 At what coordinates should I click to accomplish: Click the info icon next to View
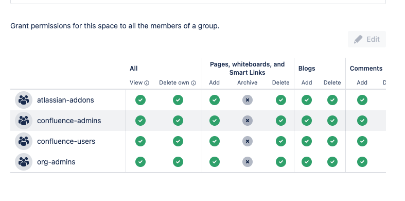click(147, 83)
